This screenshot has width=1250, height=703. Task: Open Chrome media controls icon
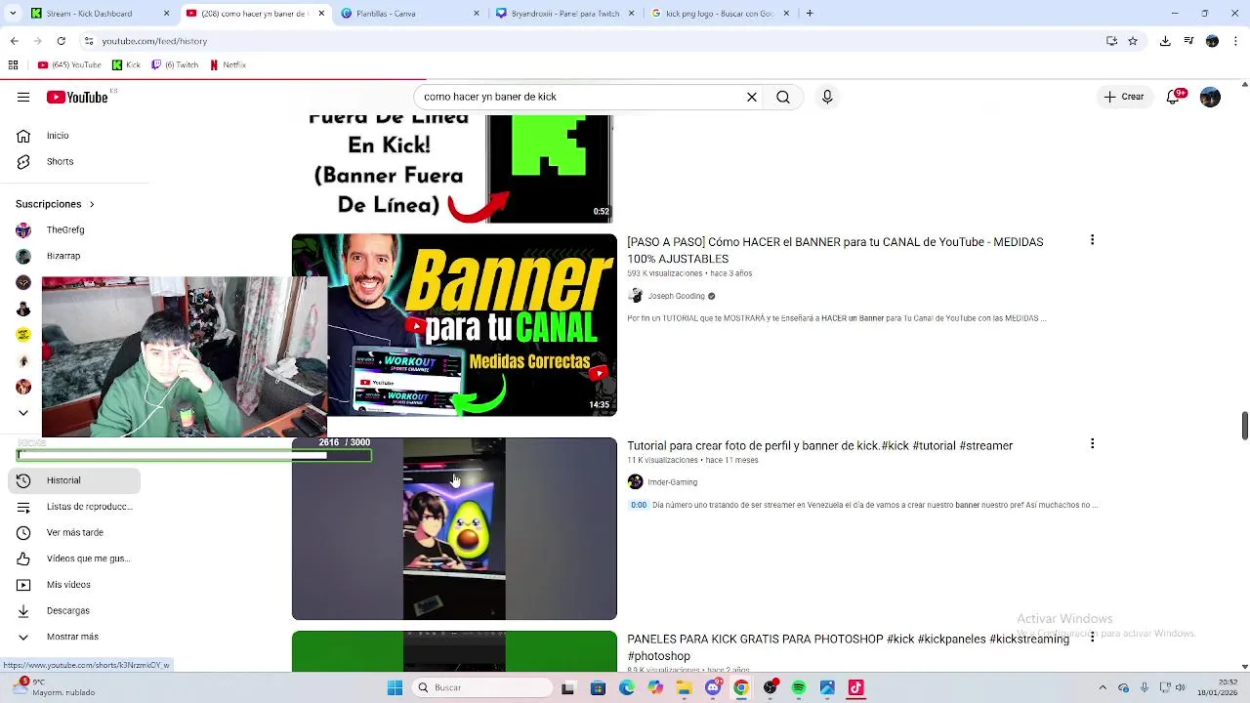point(1188,41)
